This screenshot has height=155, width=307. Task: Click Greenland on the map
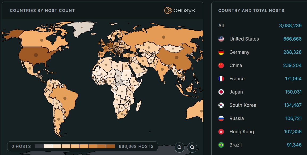point(82,28)
